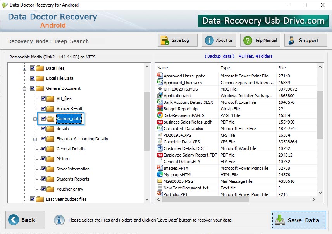Viewport: 332px width, 234px height.
Task: Expand the Data Files tree node
Action: pyautogui.click(x=24, y=69)
